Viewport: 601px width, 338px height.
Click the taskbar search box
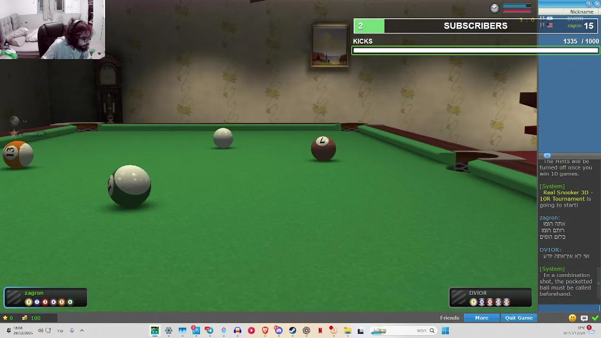(x=404, y=330)
